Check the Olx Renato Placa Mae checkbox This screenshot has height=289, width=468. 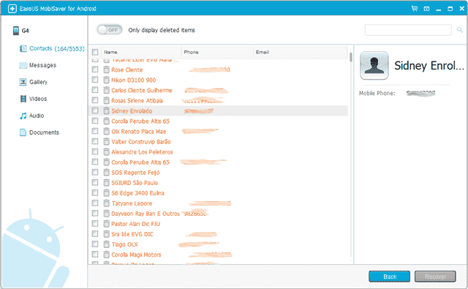coord(95,131)
